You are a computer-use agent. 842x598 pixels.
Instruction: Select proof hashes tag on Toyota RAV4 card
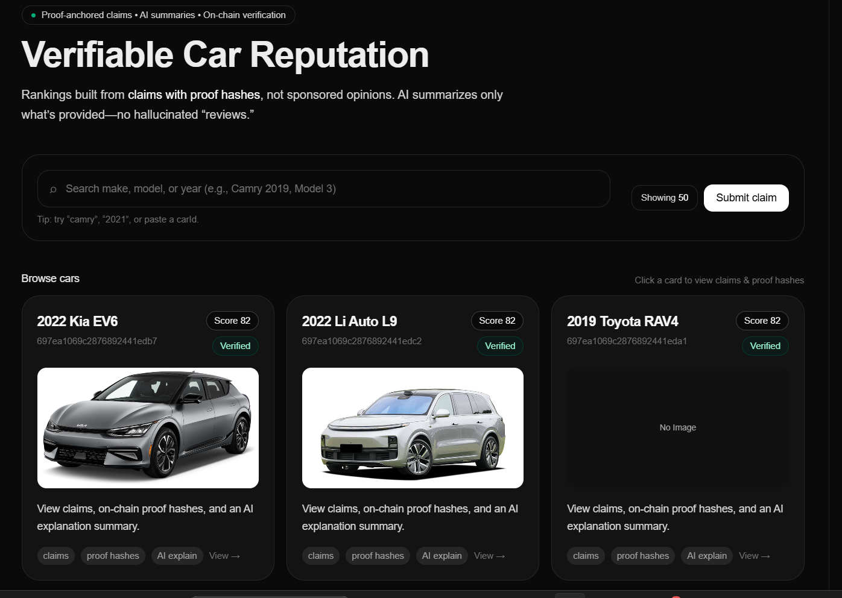(643, 556)
